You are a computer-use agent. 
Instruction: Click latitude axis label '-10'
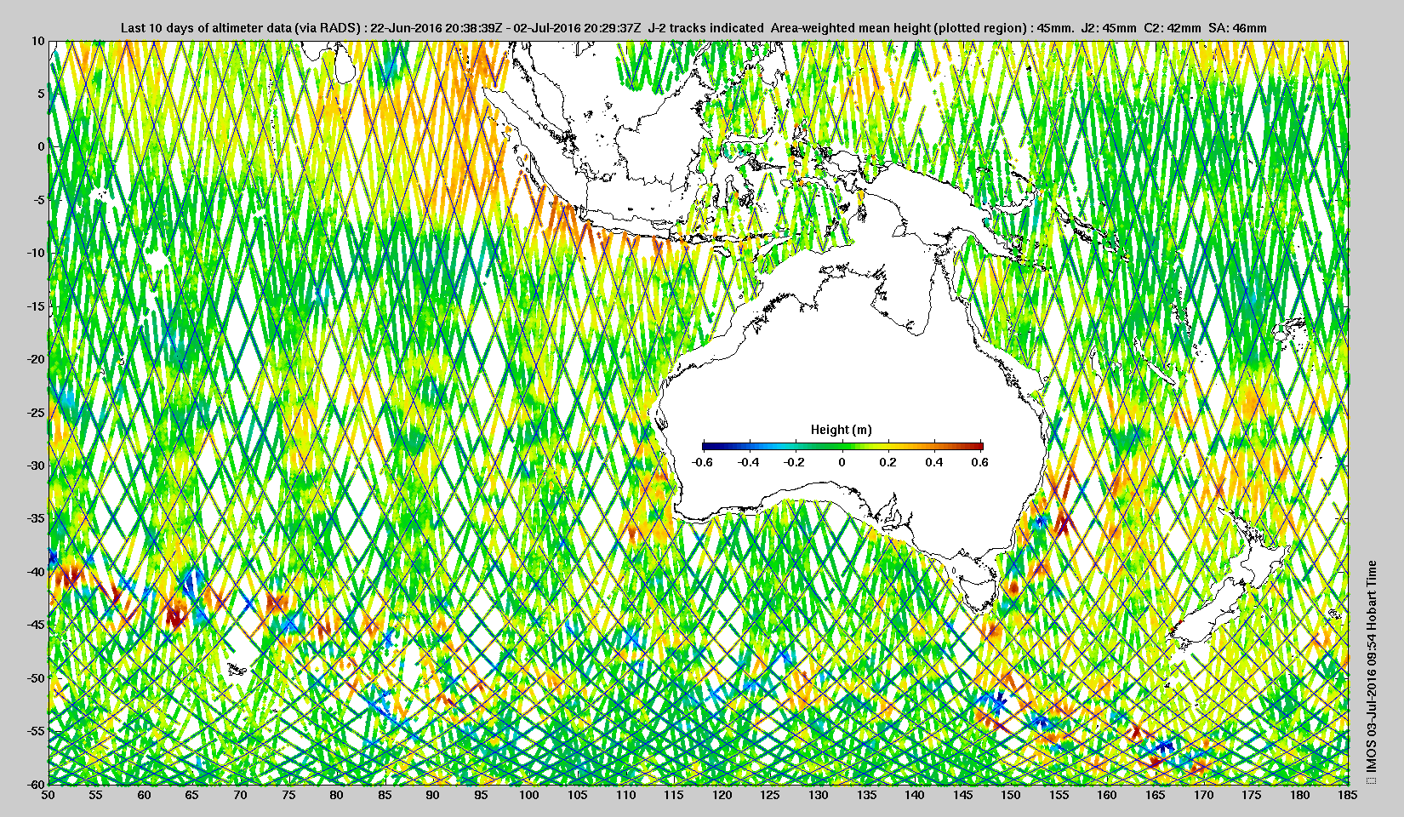point(36,253)
